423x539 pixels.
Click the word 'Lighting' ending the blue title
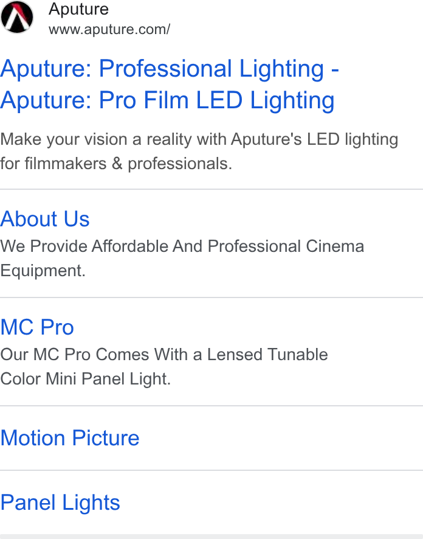[x=292, y=100]
